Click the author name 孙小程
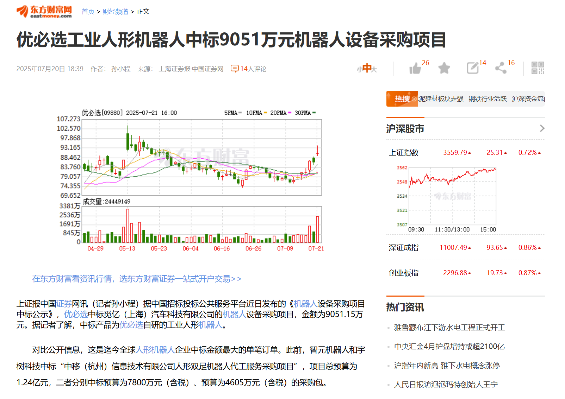Image resolution: width=565 pixels, height=399 pixels. pyautogui.click(x=121, y=69)
